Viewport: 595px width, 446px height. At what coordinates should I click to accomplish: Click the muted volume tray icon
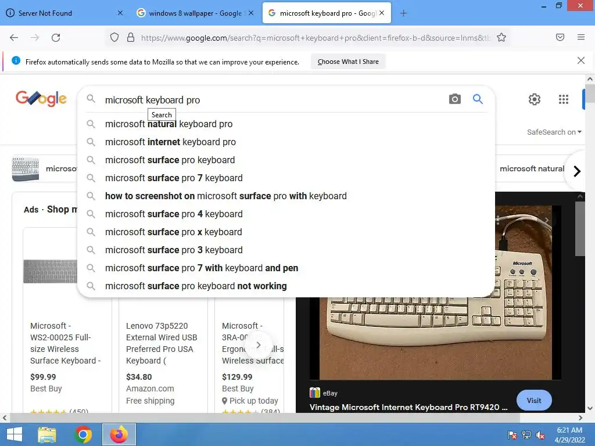(x=540, y=435)
